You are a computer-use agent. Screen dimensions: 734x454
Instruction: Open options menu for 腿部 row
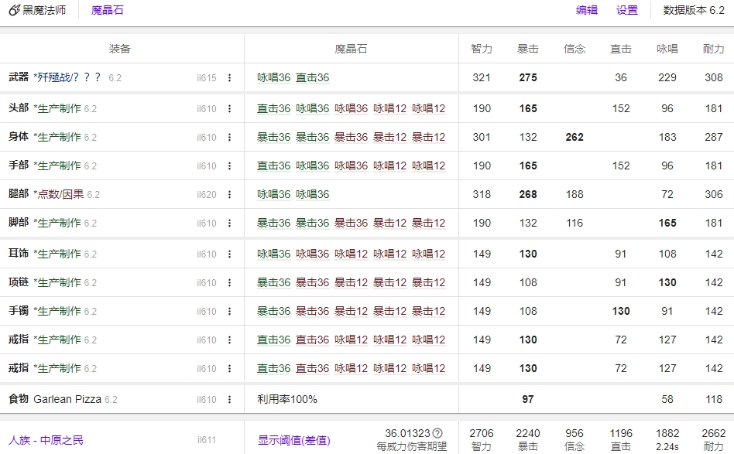(x=229, y=195)
